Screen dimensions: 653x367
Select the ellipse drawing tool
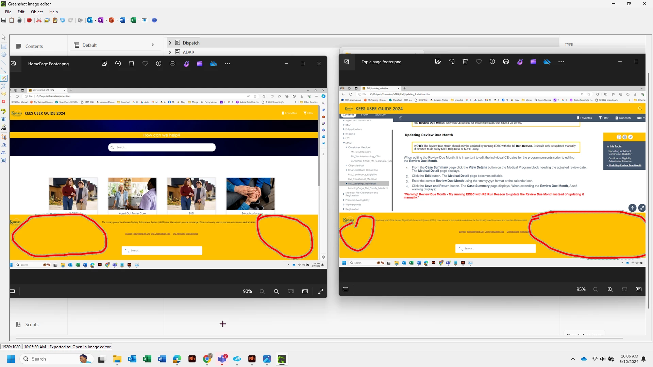coord(4,55)
